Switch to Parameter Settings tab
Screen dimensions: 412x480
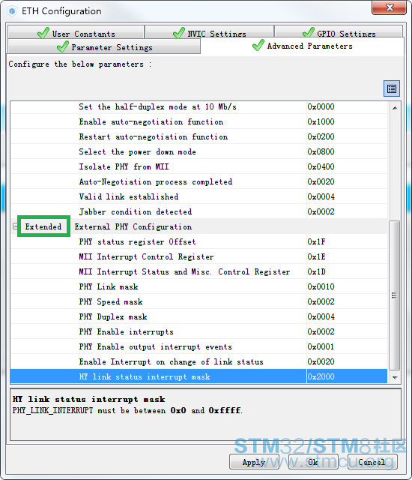(x=104, y=46)
